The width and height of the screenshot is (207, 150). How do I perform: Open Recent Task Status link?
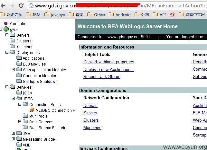coord(102,76)
